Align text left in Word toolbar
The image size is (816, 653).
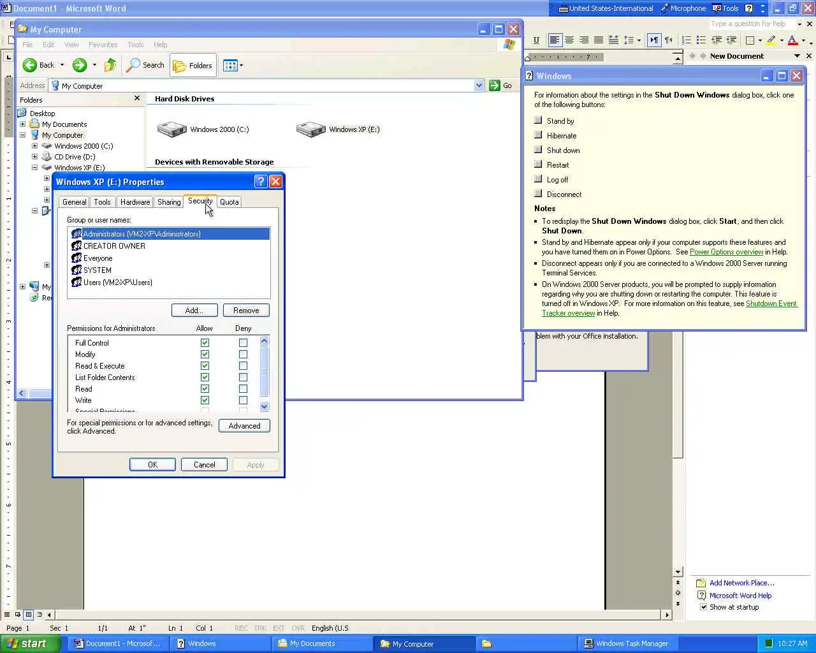555,40
